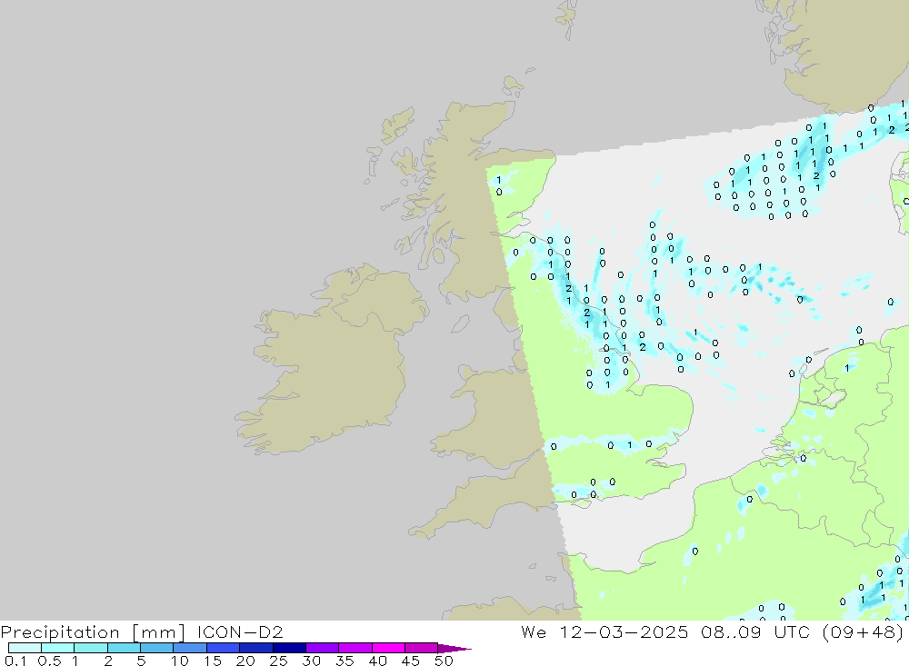This screenshot has width=909, height=666.
Task: Click the 1–2 mm legend color swatch
Action: 91,648
